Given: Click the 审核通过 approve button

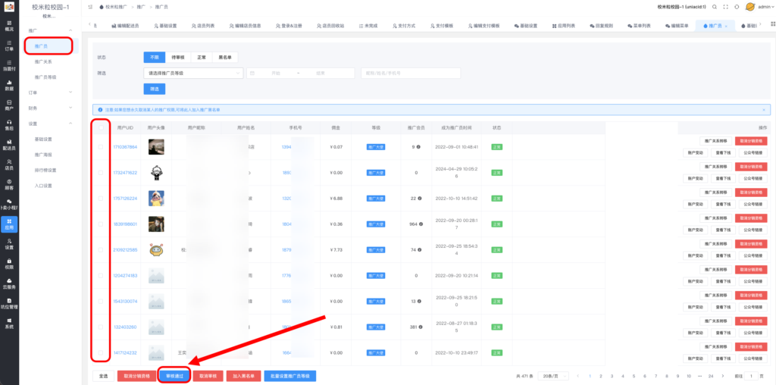Looking at the screenshot, I should tap(174, 375).
